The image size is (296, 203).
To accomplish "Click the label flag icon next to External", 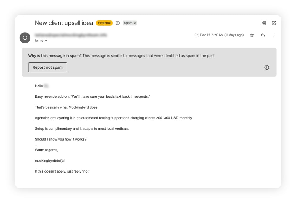I will (118, 23).
